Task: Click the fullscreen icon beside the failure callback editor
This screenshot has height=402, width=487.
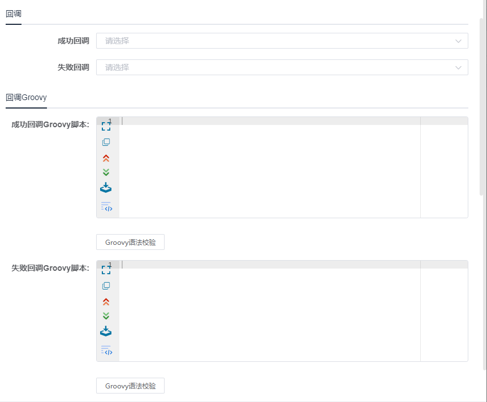Action: pos(106,268)
